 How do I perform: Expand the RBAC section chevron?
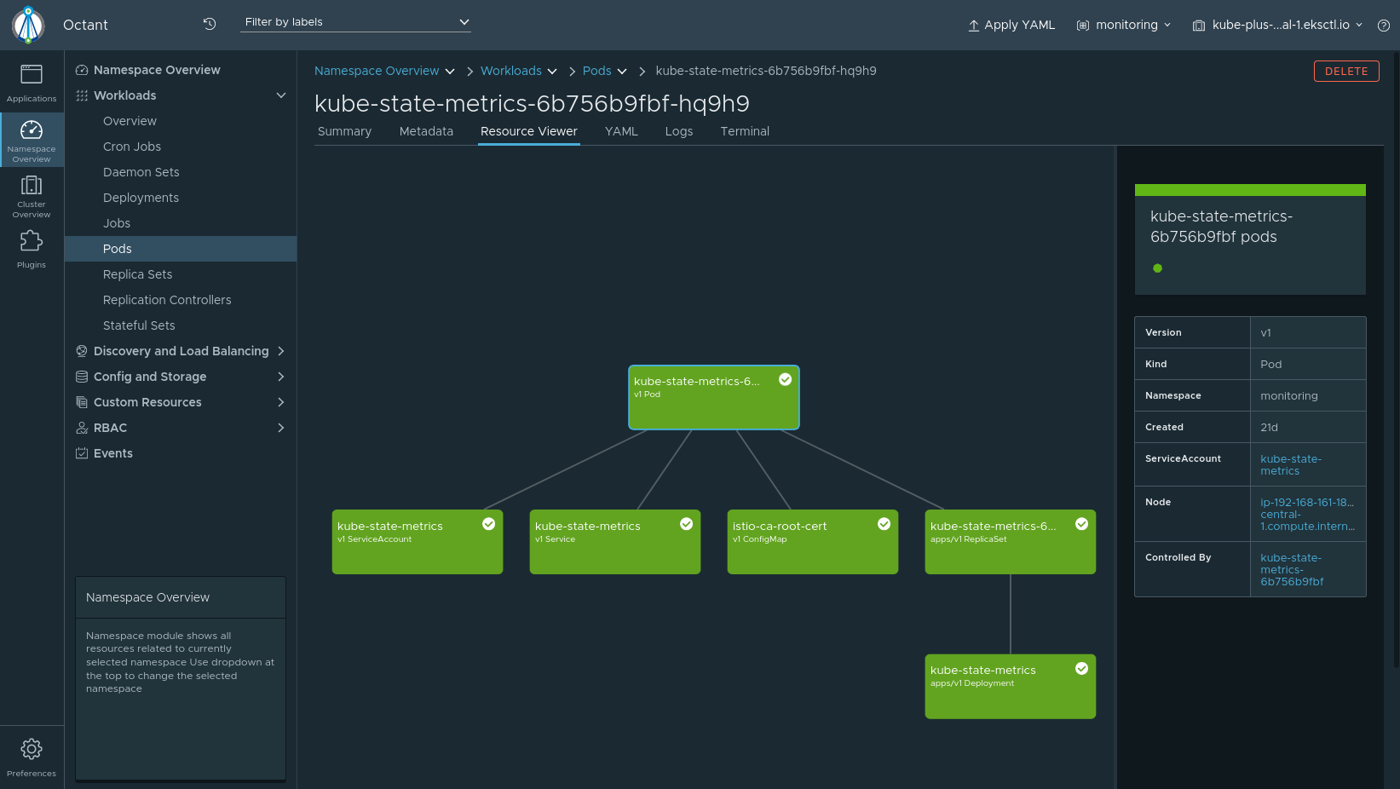pos(281,428)
